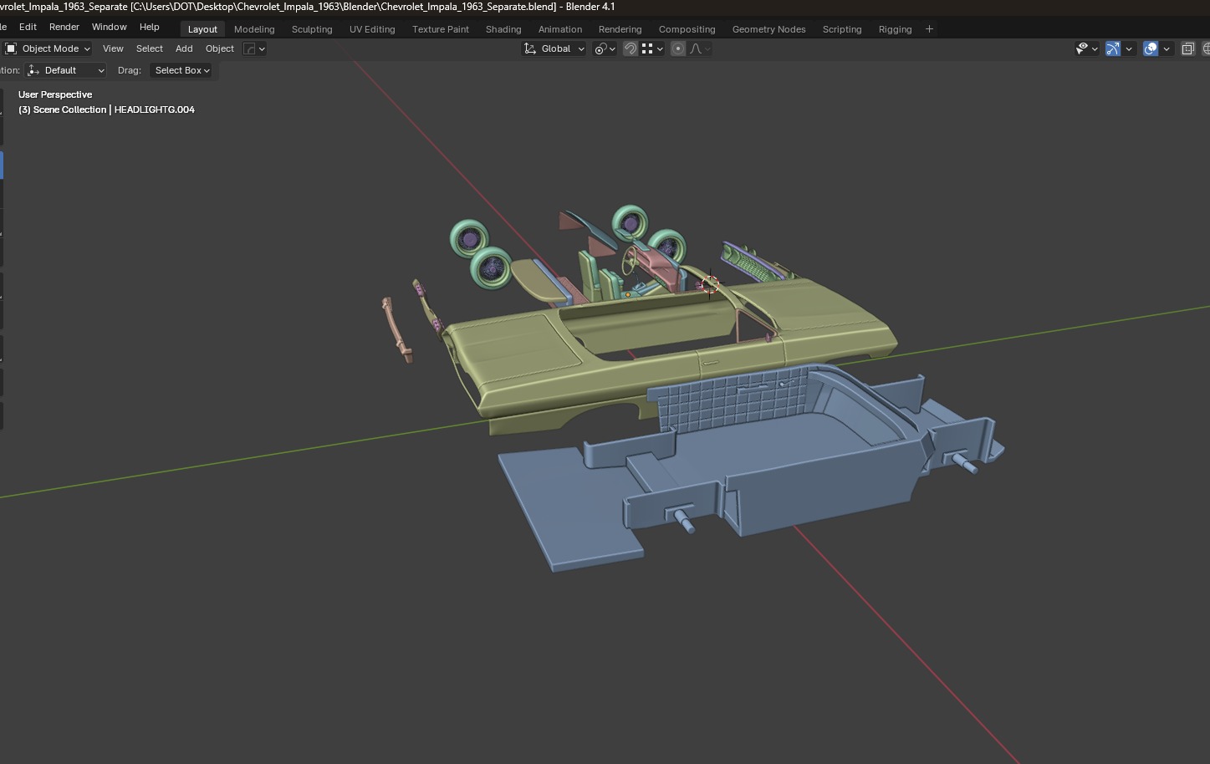Switch to the Scripting workspace tab
This screenshot has width=1210, height=764.
[842, 29]
